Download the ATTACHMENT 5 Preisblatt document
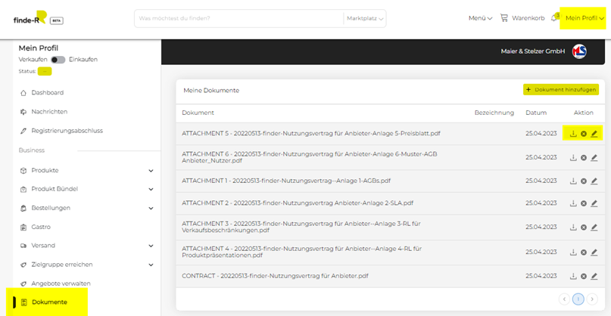The height and width of the screenshot is (316, 611). (573, 134)
